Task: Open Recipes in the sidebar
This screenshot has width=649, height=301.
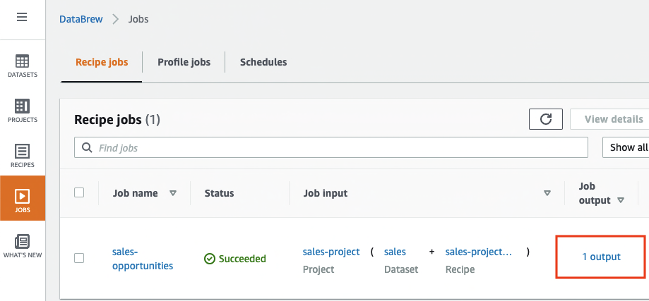Action: (x=22, y=155)
